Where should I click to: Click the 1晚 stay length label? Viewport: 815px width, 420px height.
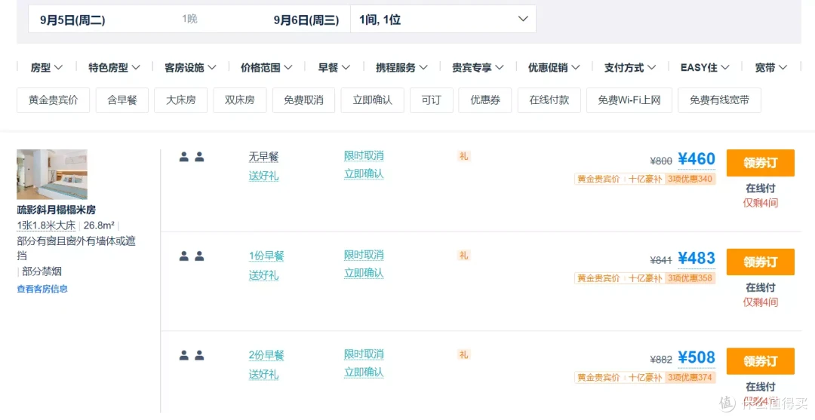point(189,19)
